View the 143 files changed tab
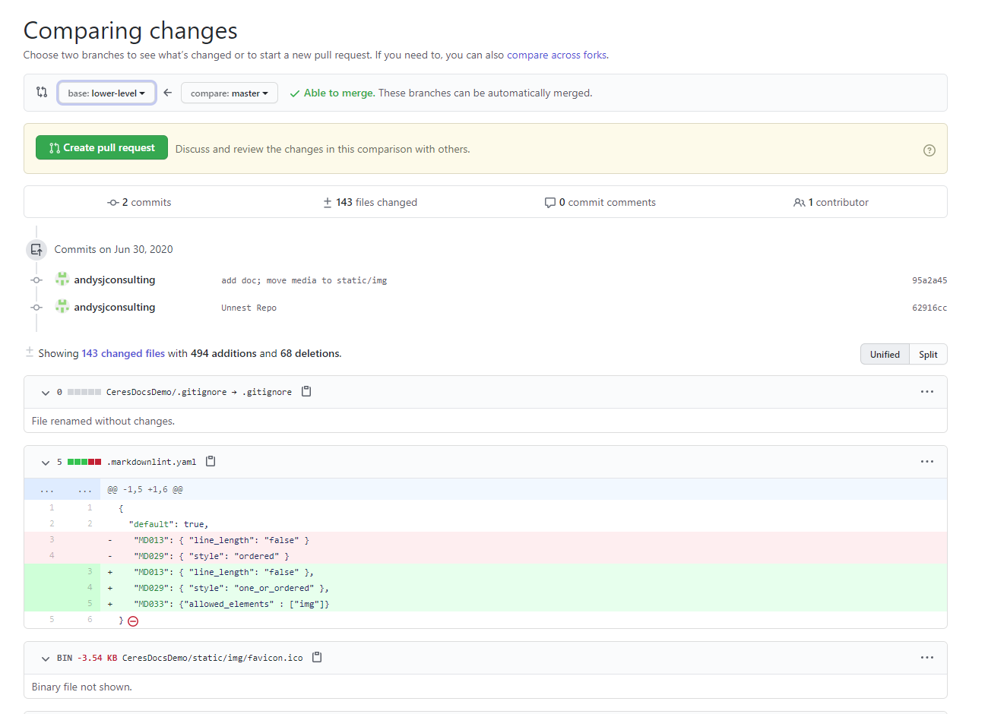This screenshot has height=714, width=1007. (370, 201)
